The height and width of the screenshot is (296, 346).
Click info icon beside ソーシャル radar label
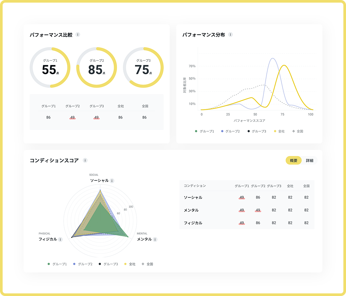pos(112,181)
